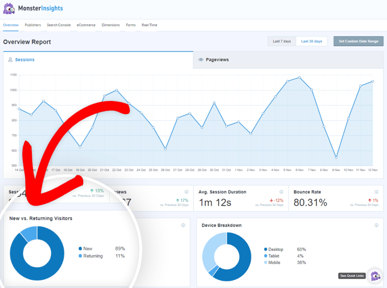Open Device Breakdown info icon
Image resolution: width=387 pixels, height=288 pixels.
click(376, 225)
